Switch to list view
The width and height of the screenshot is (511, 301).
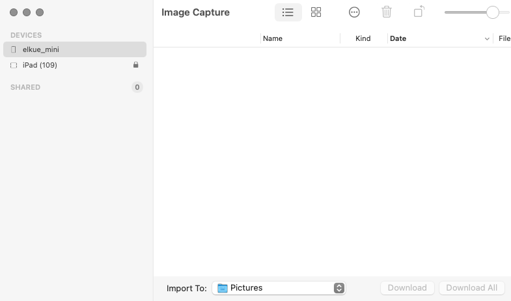coord(288,12)
